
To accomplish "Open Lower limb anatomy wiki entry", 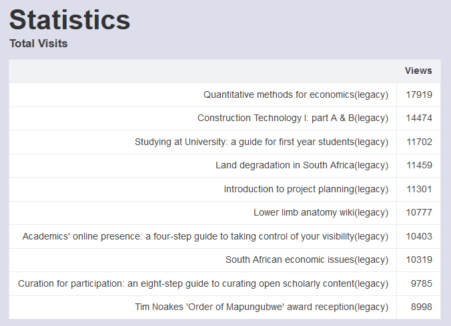I will pyautogui.click(x=321, y=213).
